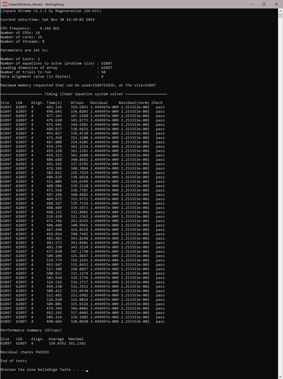This screenshot has height=379, width=283.
Task: Click time value '516.410'
Action: click(x=54, y=217)
